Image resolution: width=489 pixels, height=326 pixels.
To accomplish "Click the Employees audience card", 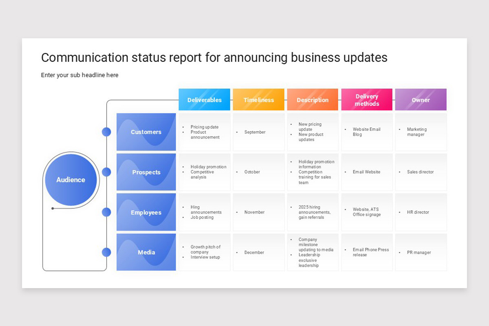I will [146, 212].
